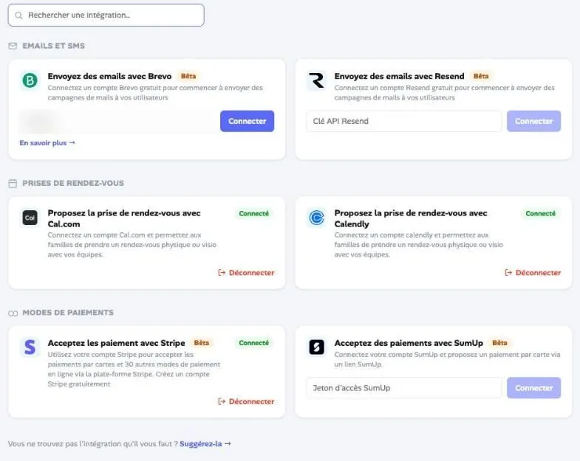
Task: Click the Cal.com logo icon
Action: (30, 218)
